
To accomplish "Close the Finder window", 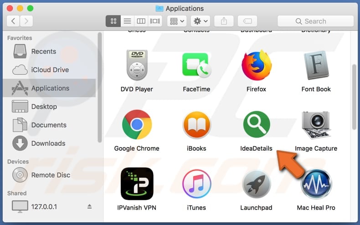I will (x=10, y=9).
